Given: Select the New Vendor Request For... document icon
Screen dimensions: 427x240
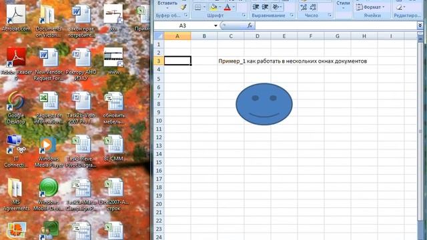Looking at the screenshot, I should tap(49, 64).
